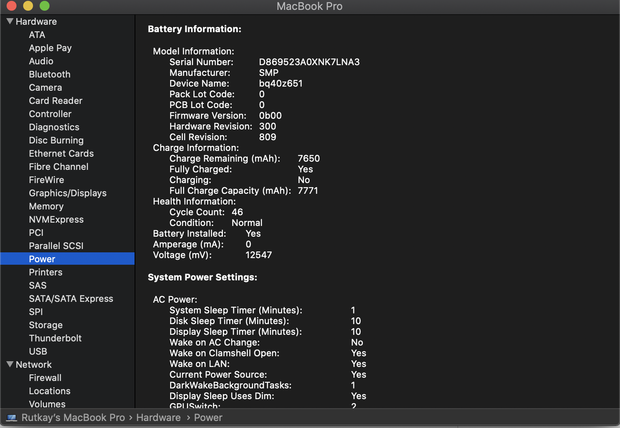Click the Charging value No

[304, 180]
